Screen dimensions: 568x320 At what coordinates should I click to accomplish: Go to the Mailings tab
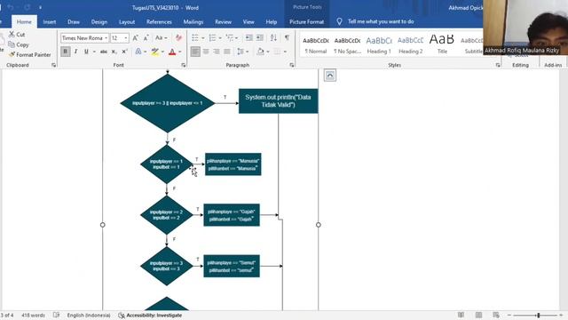(193, 21)
